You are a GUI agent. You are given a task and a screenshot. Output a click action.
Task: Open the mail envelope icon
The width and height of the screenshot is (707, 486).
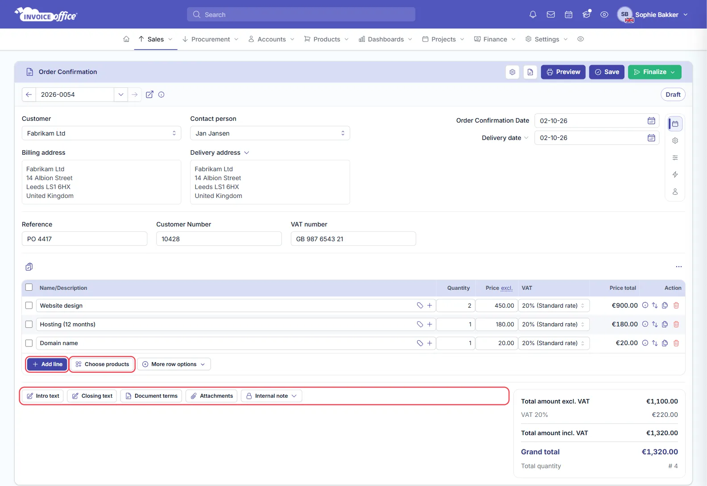point(551,15)
